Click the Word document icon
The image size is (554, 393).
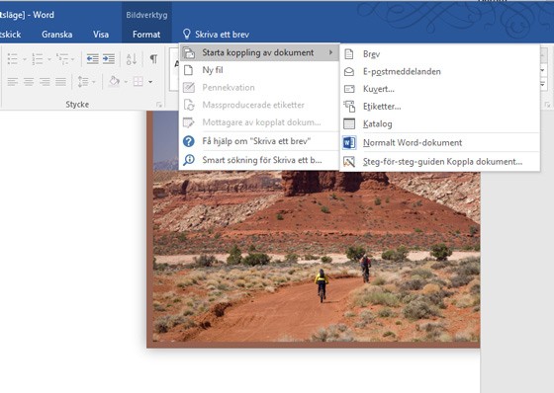click(349, 142)
